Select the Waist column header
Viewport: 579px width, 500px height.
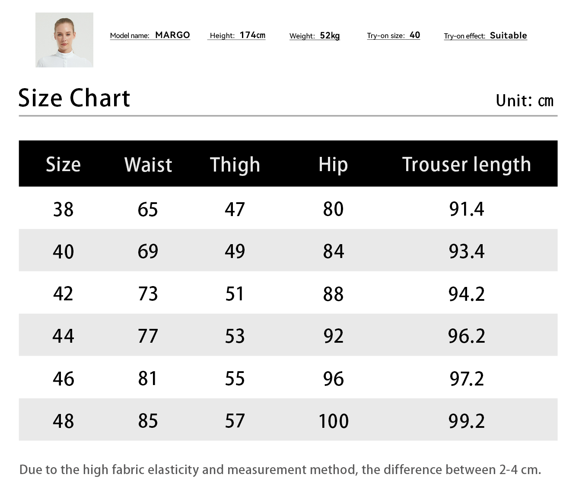click(148, 164)
